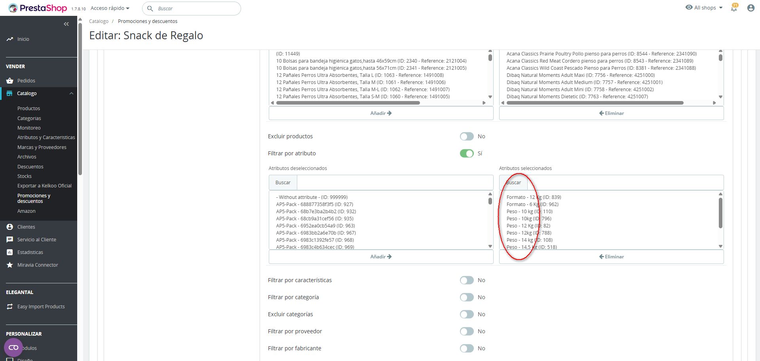Image resolution: width=760 pixels, height=361 pixels.
Task: Click the Clientes person icon
Action: click(x=10, y=227)
